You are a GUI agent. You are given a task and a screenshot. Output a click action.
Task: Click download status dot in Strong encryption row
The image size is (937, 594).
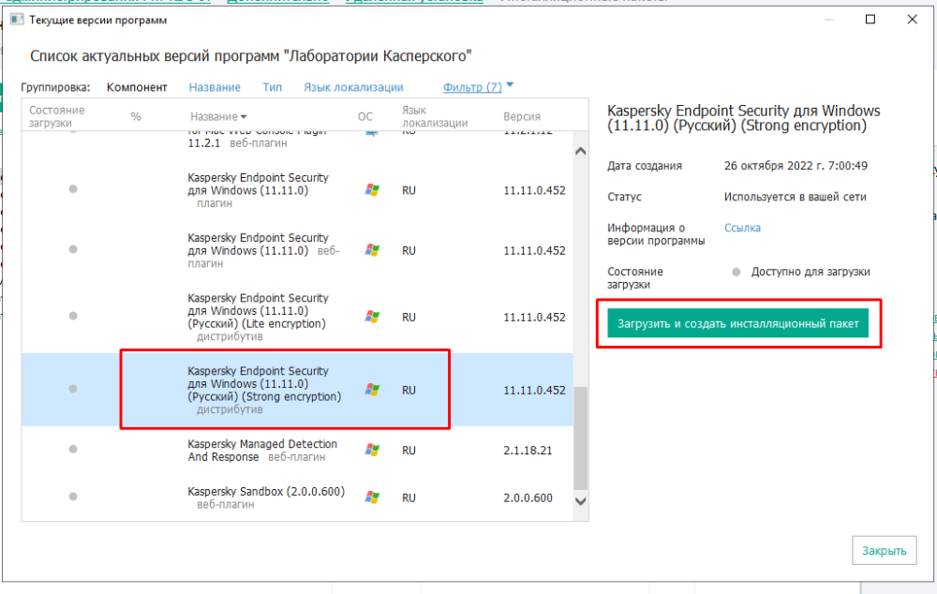point(73,389)
